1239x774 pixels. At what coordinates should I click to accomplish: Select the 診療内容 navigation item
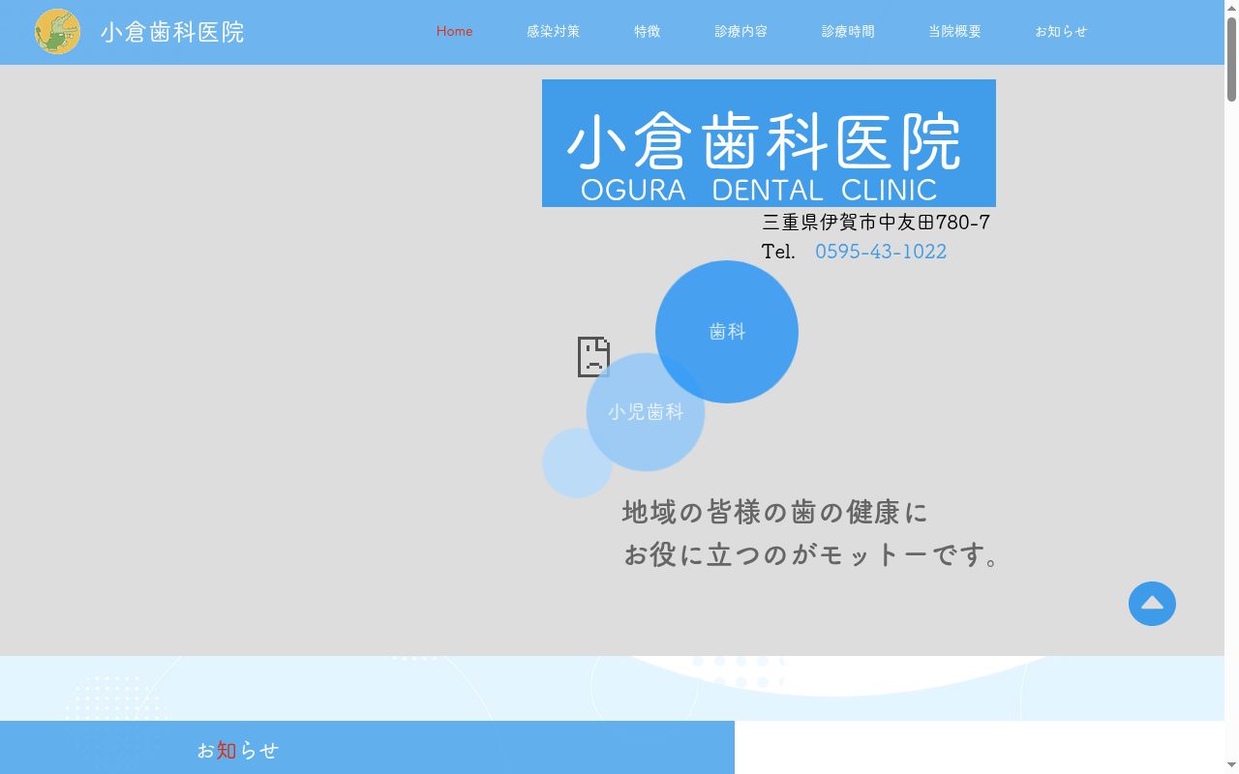[741, 31]
